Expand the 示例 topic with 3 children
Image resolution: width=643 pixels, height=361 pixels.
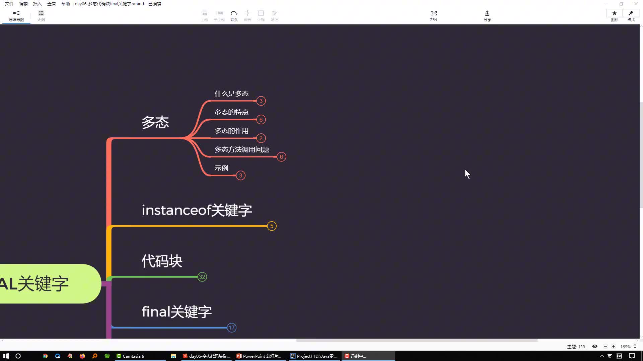(240, 175)
